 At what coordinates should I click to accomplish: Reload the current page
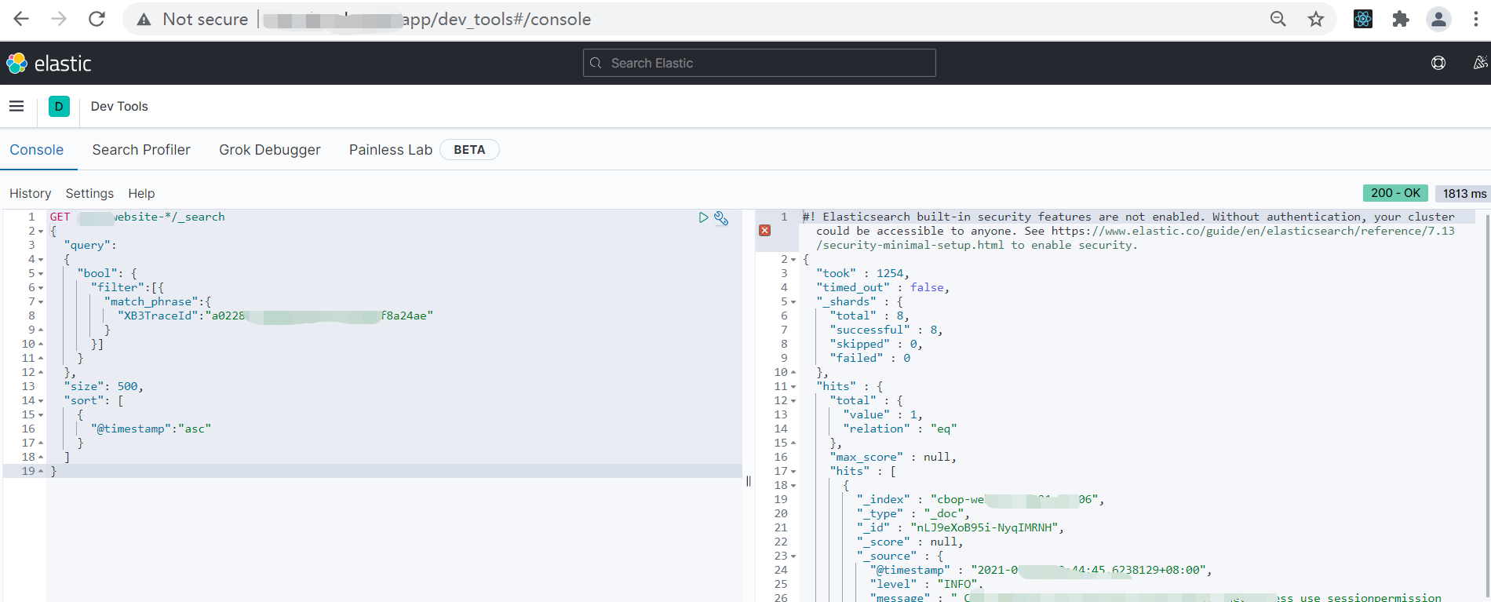(97, 19)
